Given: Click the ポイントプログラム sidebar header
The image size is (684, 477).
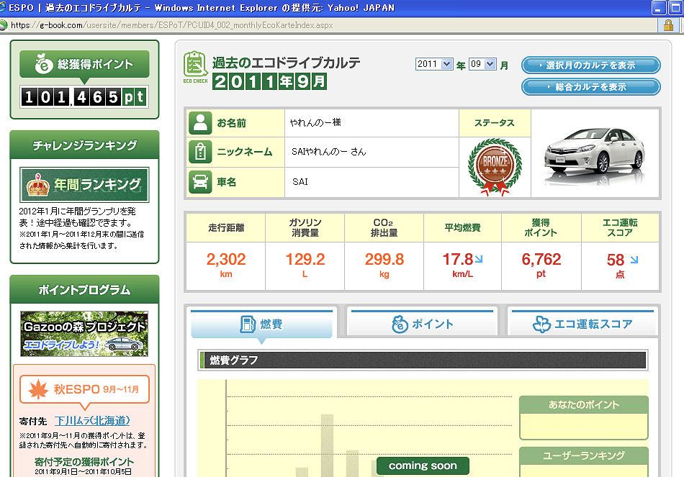Looking at the screenshot, I should [x=85, y=289].
